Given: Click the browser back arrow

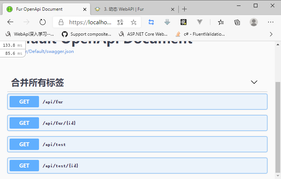Looking at the screenshot, I should point(10,22).
